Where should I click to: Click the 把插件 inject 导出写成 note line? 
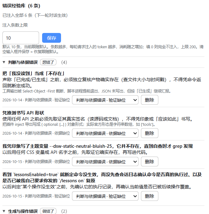tap(79, 124)
